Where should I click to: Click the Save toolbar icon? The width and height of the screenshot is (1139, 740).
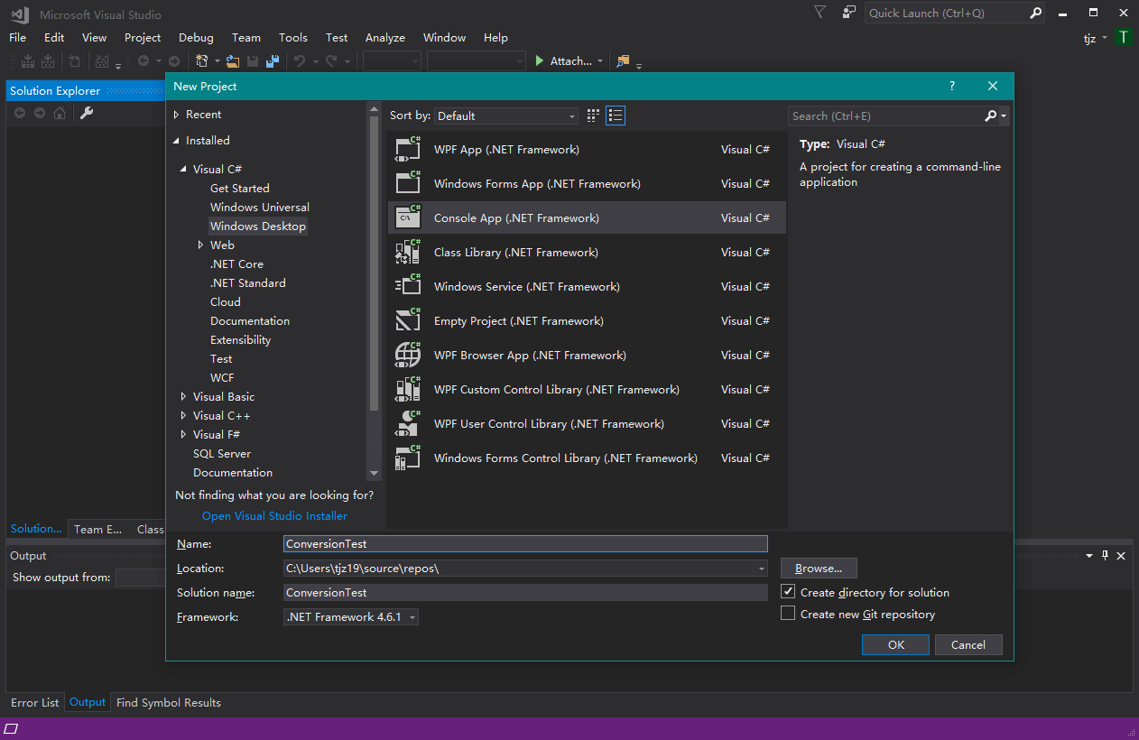click(x=253, y=61)
